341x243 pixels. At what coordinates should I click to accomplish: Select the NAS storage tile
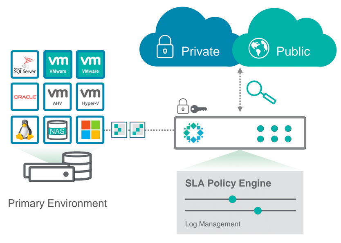58,130
